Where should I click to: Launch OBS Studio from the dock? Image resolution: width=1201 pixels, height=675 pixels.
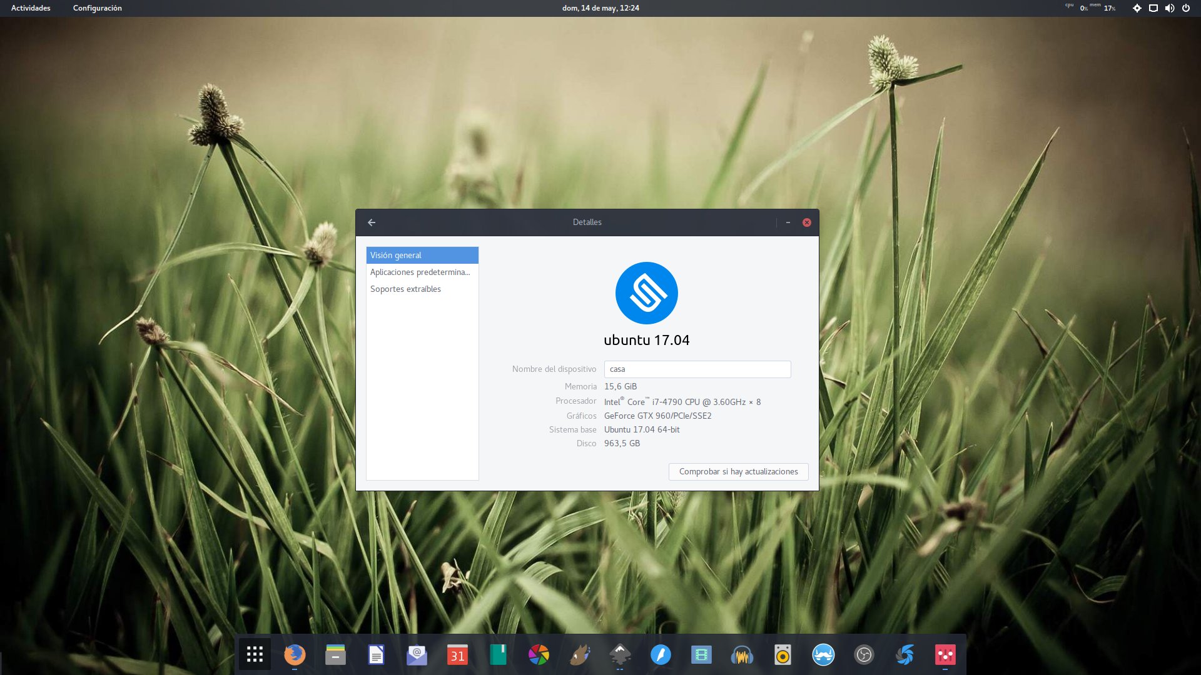864,654
